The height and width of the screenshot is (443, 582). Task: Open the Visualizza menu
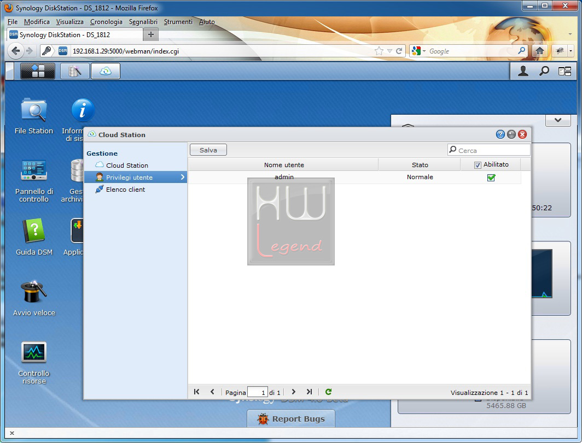click(70, 22)
